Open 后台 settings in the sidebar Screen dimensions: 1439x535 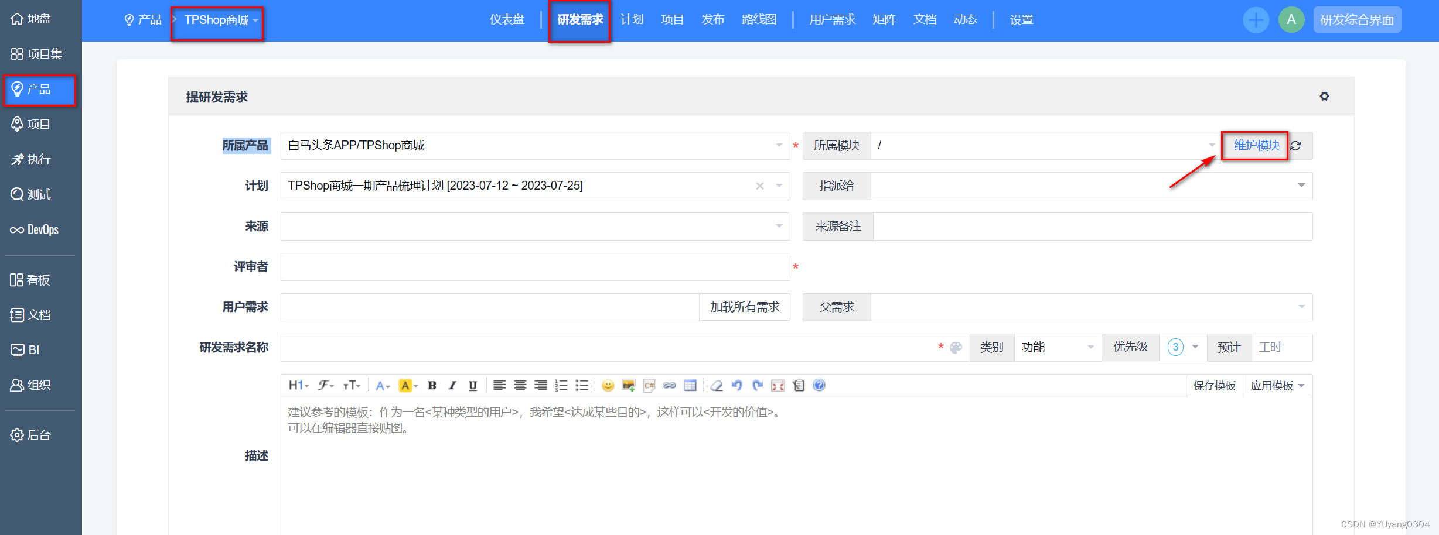coord(31,435)
